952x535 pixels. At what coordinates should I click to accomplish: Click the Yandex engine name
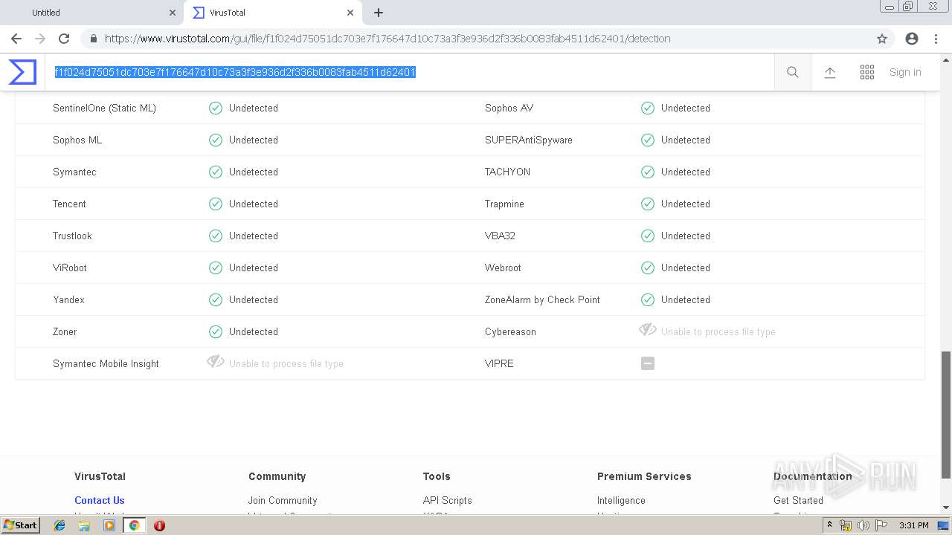coord(68,299)
